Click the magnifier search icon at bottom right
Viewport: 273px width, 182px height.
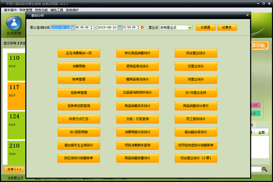coord(265,169)
